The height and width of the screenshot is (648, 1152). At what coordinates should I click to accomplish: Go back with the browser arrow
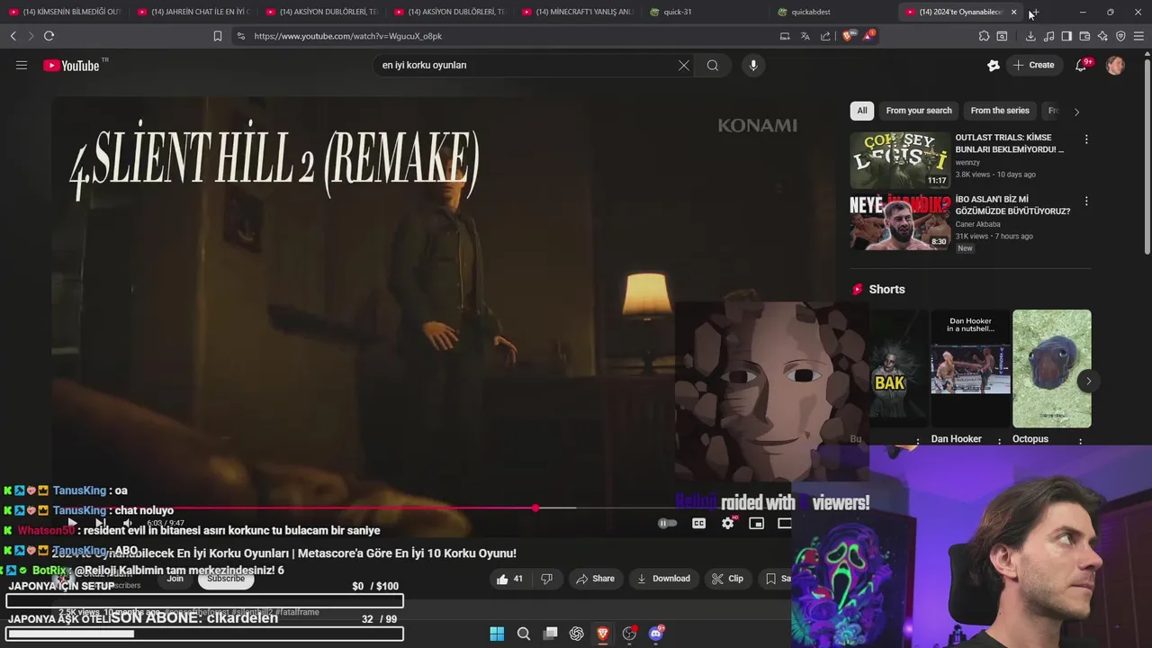13,36
